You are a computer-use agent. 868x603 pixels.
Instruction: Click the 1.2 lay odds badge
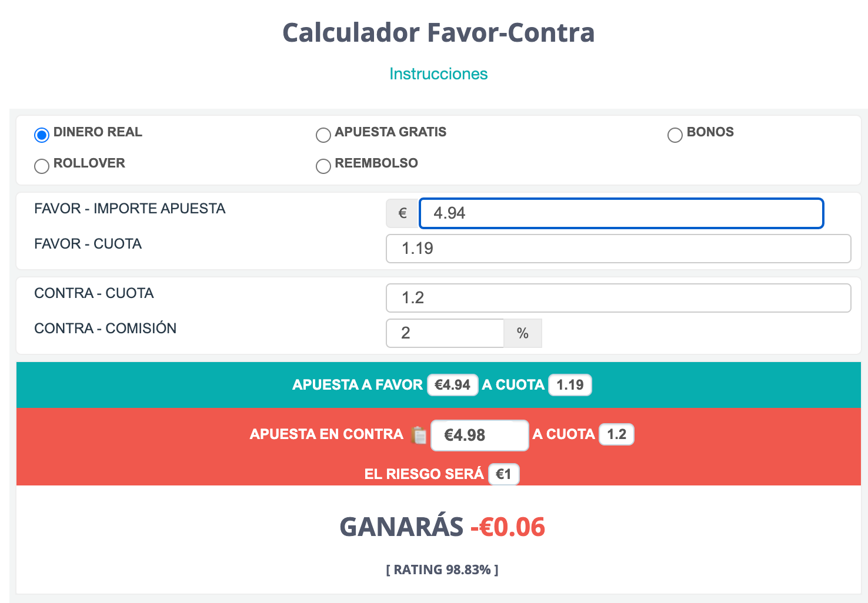[616, 434]
